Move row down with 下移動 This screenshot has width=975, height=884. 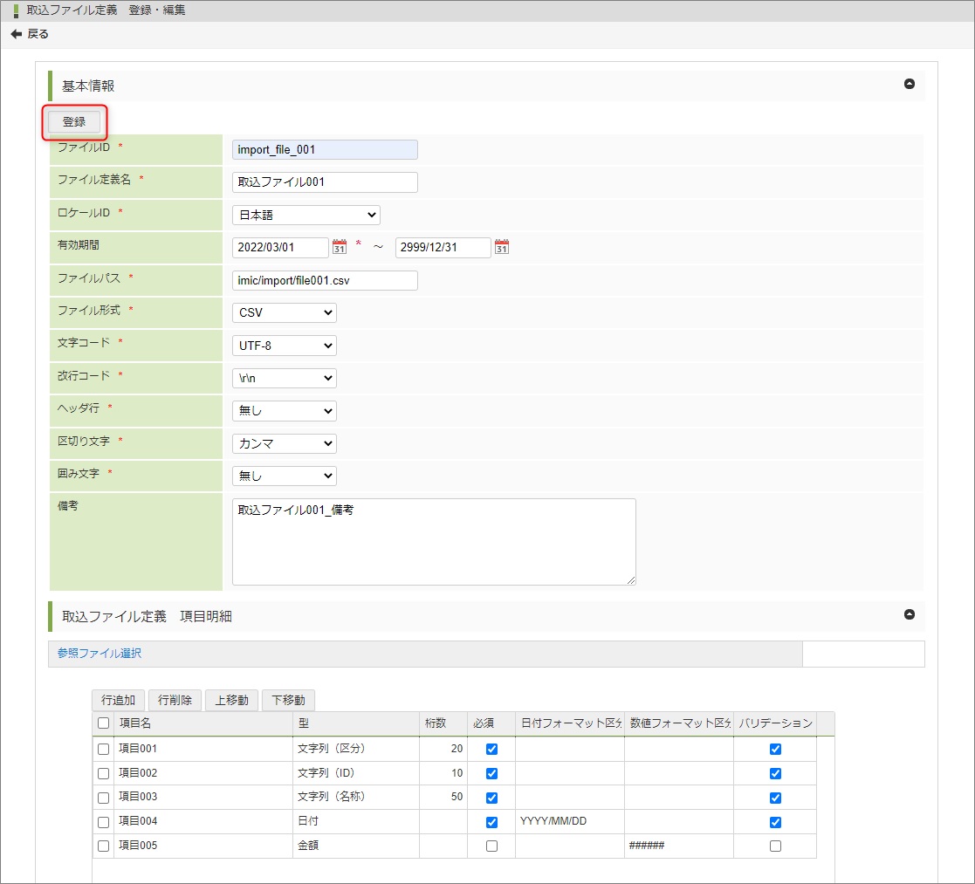click(x=288, y=700)
